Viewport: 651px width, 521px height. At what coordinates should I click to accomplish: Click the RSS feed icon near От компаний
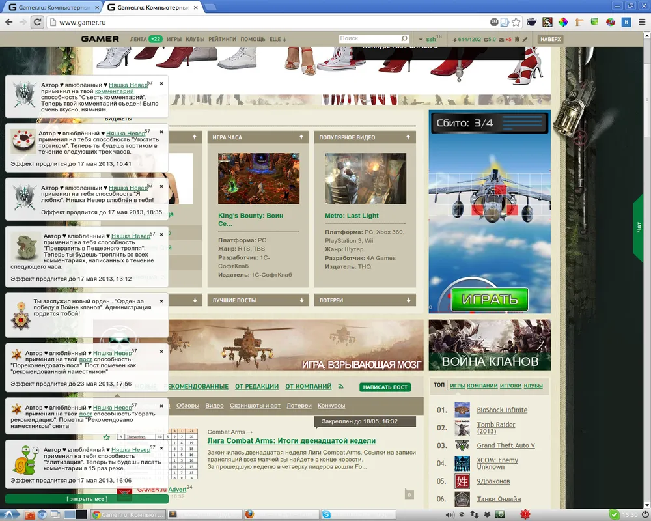tap(341, 386)
